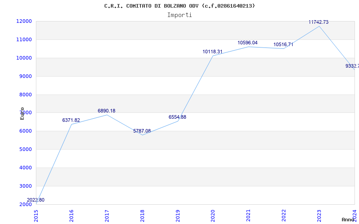Click y-axis value 11000

coord(24,39)
